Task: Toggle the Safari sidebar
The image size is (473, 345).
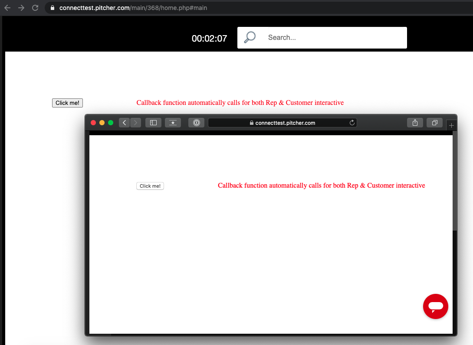Action: tap(153, 123)
